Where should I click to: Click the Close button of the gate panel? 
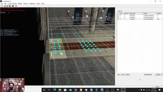158,74
